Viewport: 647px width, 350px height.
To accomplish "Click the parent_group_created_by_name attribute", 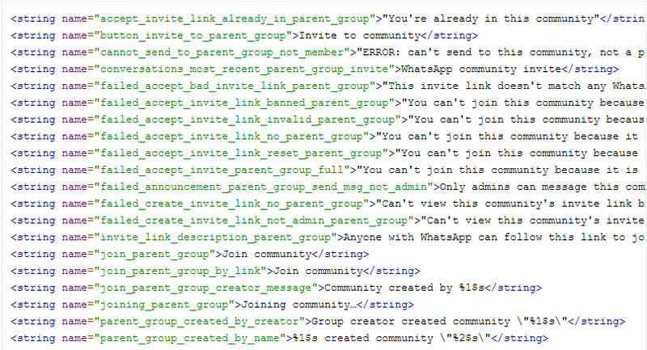I will (x=190, y=339).
